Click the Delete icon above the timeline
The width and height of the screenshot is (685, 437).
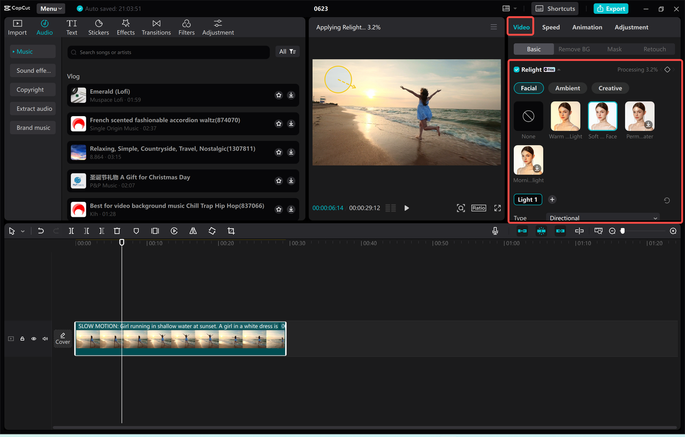tap(117, 231)
